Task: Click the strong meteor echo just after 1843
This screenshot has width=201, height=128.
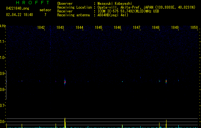Action: (x=65, y=82)
